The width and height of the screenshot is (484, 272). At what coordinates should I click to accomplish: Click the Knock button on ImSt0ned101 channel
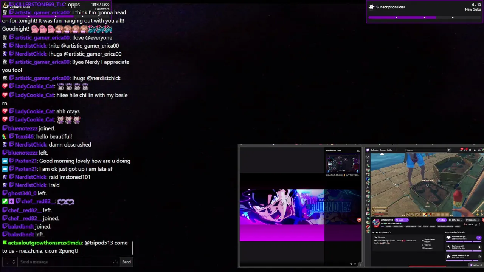coord(400,220)
